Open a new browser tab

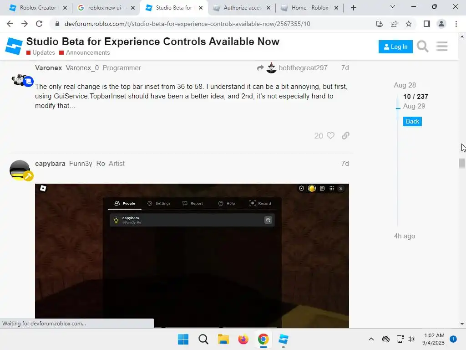[x=353, y=8]
